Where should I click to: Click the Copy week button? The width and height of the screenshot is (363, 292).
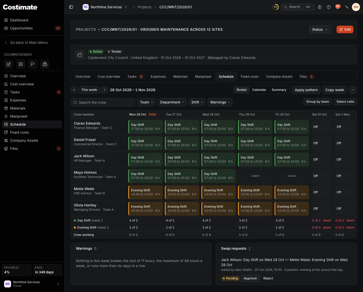click(x=335, y=90)
